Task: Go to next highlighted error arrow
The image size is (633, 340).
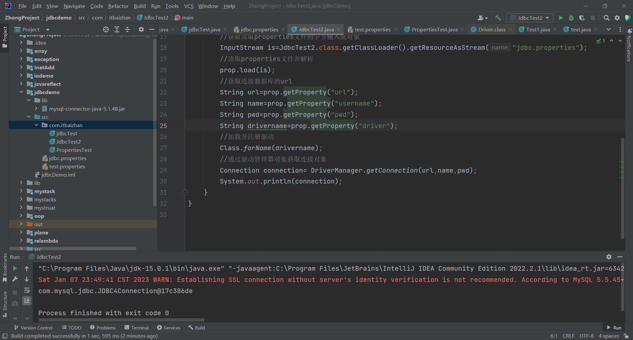Action: tap(620, 41)
